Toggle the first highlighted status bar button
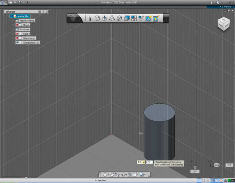235x183 pixels. tap(199, 180)
